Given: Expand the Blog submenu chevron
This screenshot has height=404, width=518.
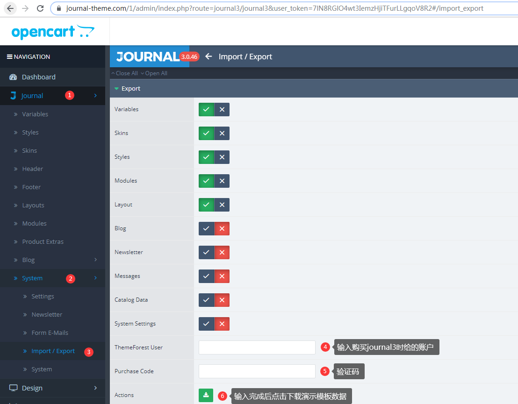Looking at the screenshot, I should (95, 260).
